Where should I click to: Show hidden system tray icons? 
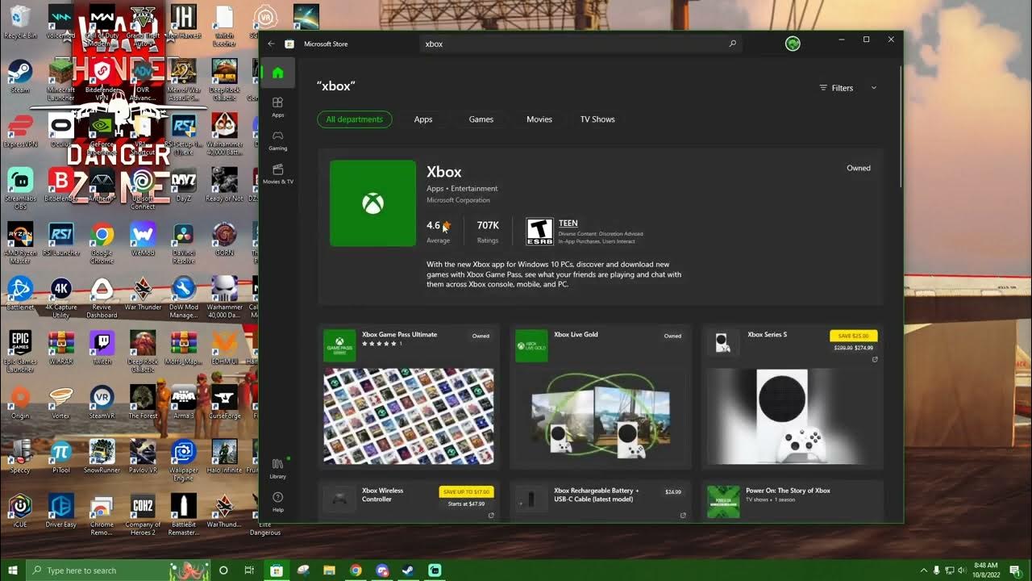click(x=924, y=571)
